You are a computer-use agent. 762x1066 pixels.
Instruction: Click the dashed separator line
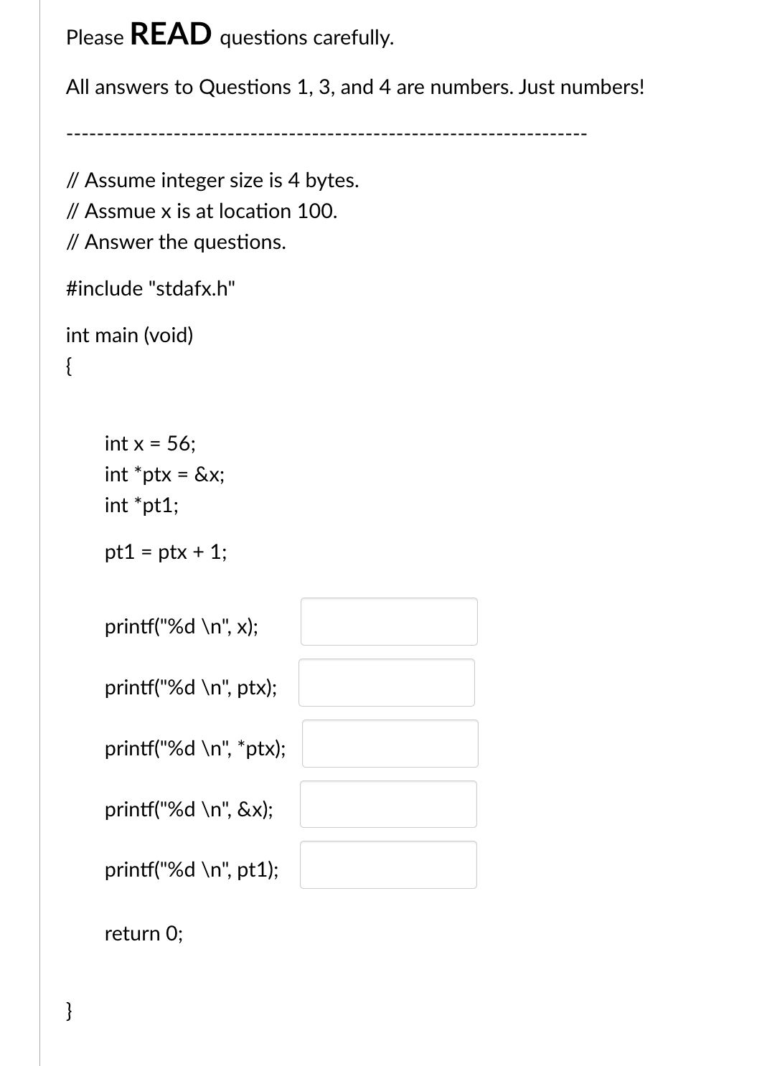(x=326, y=132)
